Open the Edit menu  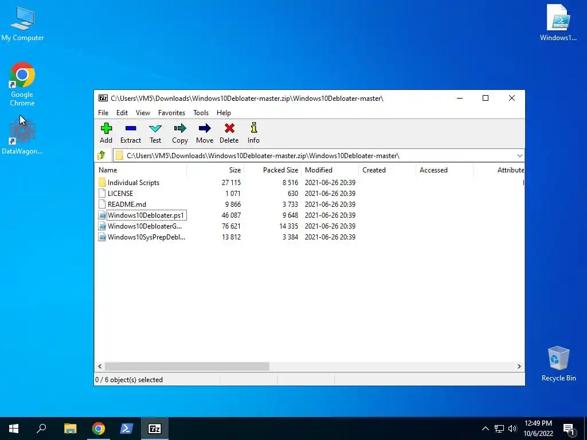(x=122, y=113)
